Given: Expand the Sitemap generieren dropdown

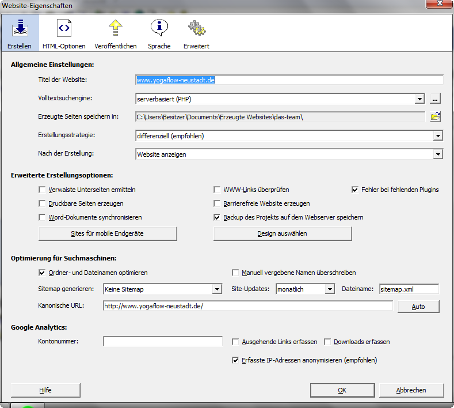Looking at the screenshot, I should click(x=217, y=289).
